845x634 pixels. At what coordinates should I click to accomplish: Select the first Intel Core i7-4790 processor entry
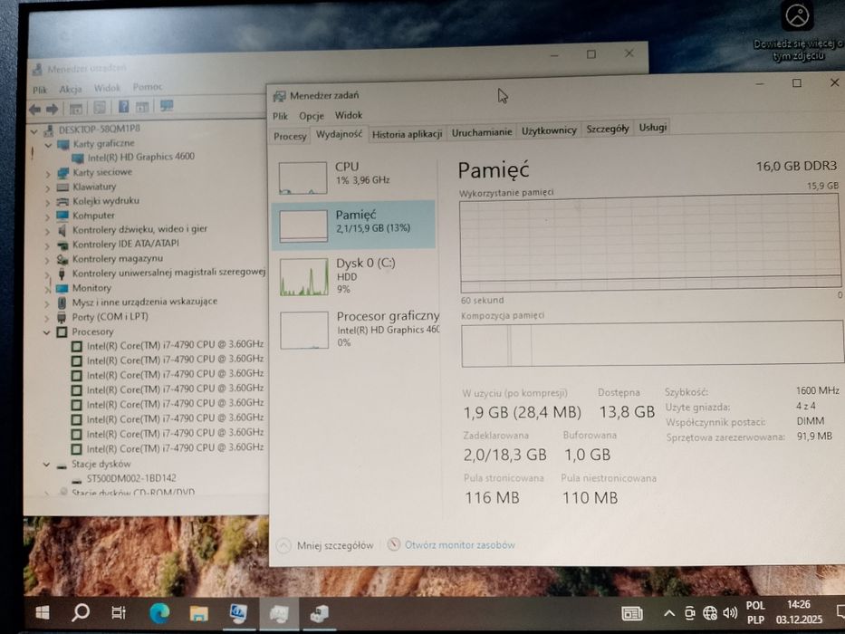point(168,345)
